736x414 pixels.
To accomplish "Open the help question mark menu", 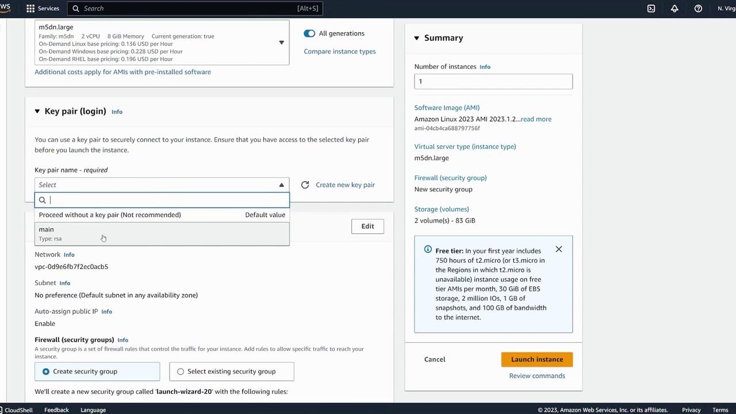I will pos(698,9).
